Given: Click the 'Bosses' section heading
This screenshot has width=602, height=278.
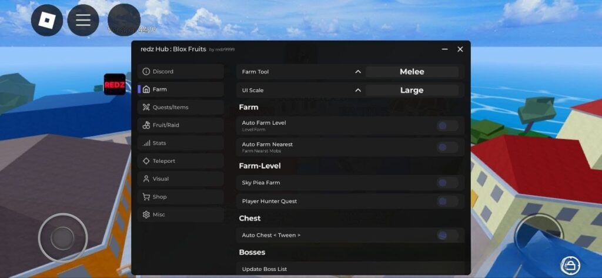Looking at the screenshot, I should tap(252, 252).
